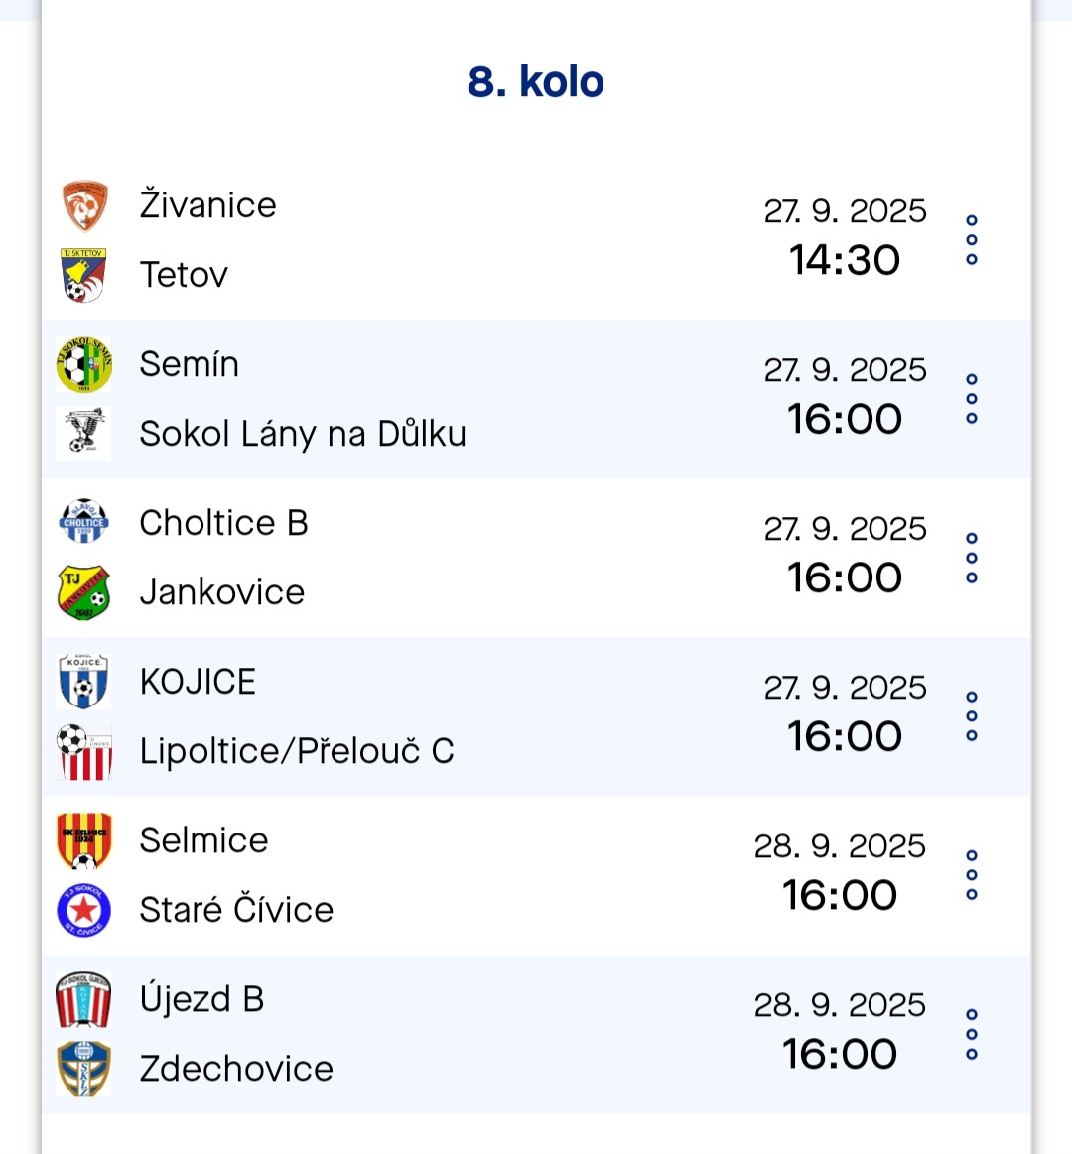Click the Tetov team logo
The height and width of the screenshot is (1154, 1072).
[x=84, y=275]
